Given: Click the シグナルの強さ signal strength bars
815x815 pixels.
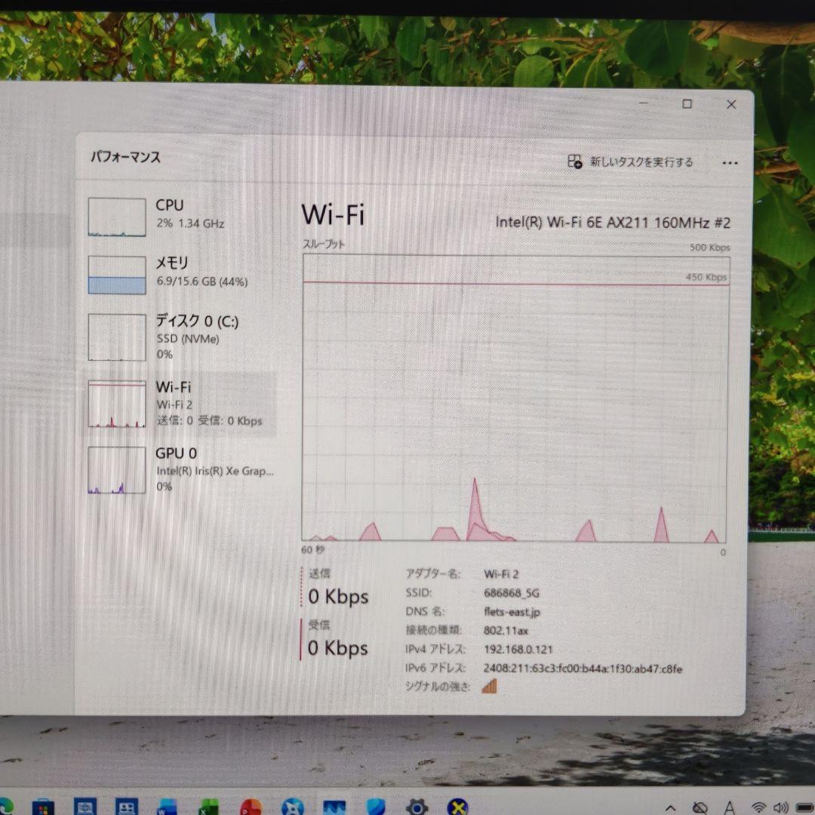Looking at the screenshot, I should coord(489,687).
